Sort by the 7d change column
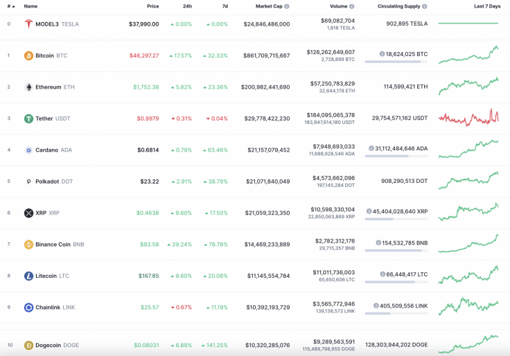 click(225, 6)
